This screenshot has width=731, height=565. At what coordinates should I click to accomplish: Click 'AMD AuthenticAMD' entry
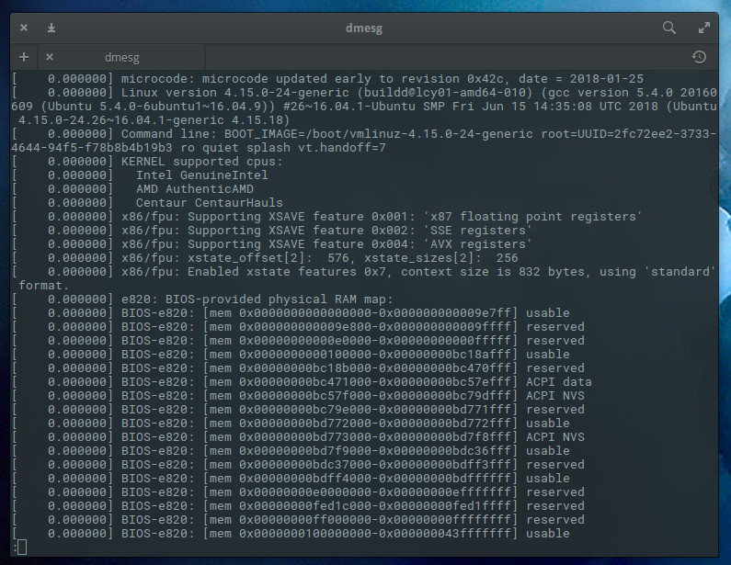click(x=195, y=189)
